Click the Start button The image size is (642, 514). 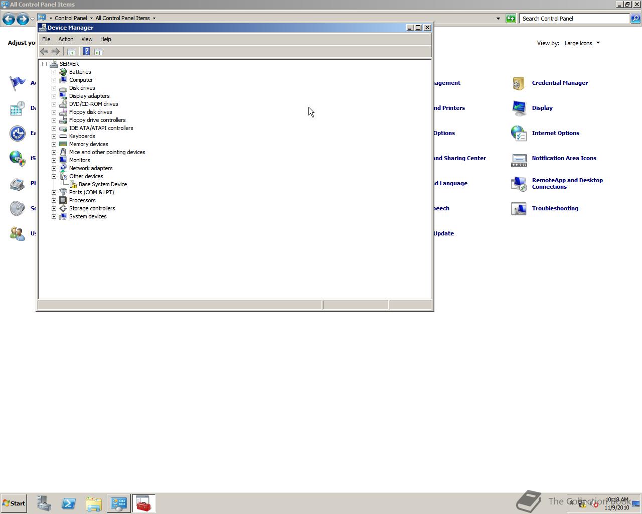click(x=14, y=503)
